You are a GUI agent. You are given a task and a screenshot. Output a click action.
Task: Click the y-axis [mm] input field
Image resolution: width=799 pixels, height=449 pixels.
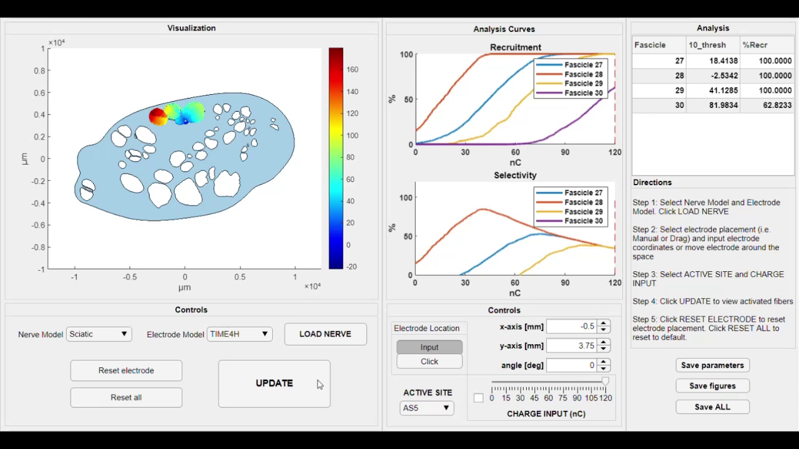tap(571, 345)
